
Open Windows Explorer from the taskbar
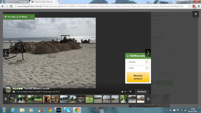tap(22, 110)
